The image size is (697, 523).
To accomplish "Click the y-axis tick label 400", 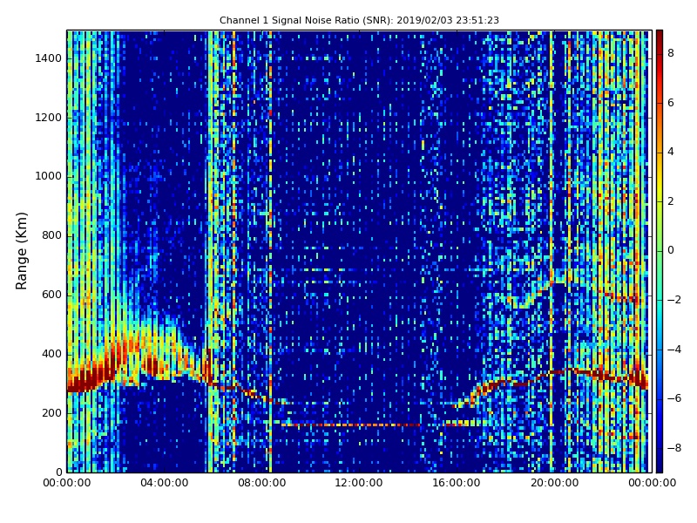I will tap(51, 354).
